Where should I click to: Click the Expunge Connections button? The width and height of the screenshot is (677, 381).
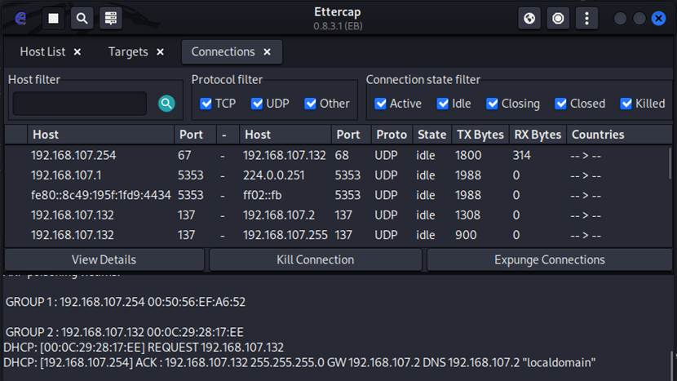coord(549,259)
